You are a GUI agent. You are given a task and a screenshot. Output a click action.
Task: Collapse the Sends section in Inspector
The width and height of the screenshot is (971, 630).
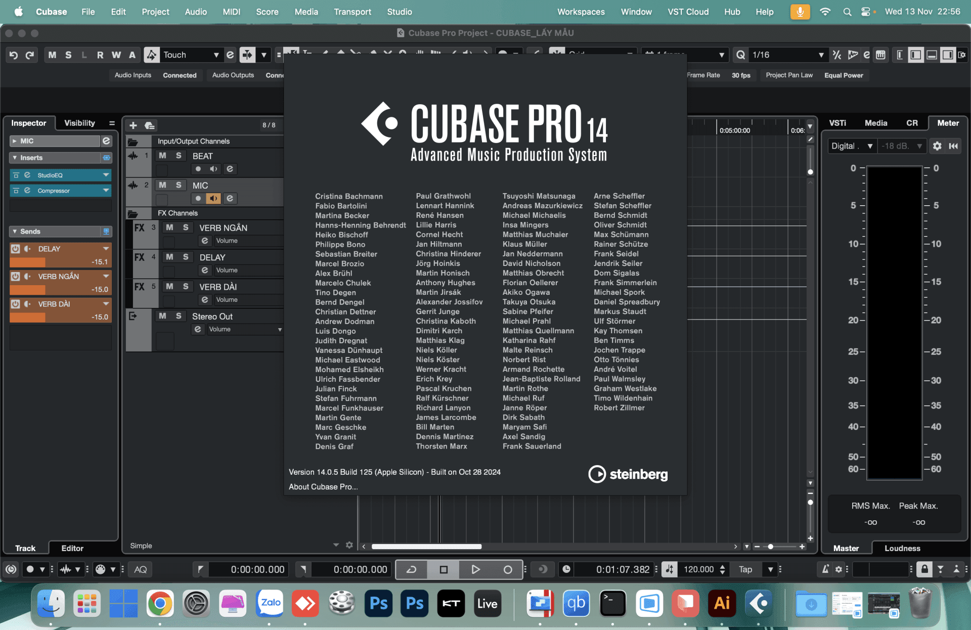click(x=15, y=232)
